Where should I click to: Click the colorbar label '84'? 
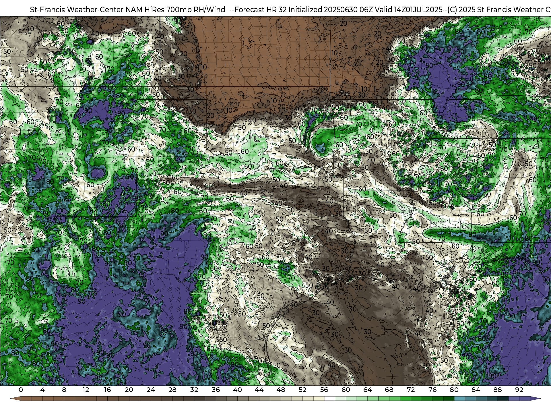pos(476,390)
